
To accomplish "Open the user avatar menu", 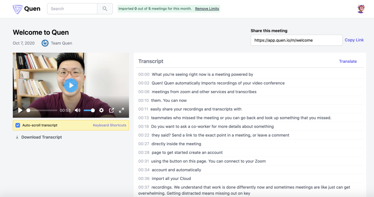I will [361, 9].
